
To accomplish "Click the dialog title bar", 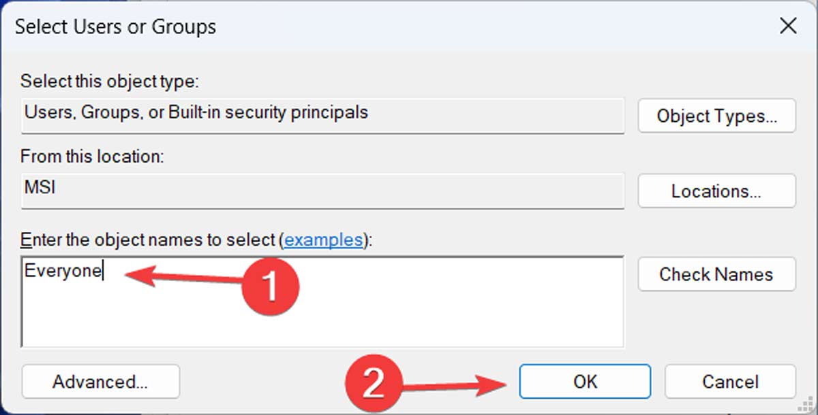I will (409, 26).
